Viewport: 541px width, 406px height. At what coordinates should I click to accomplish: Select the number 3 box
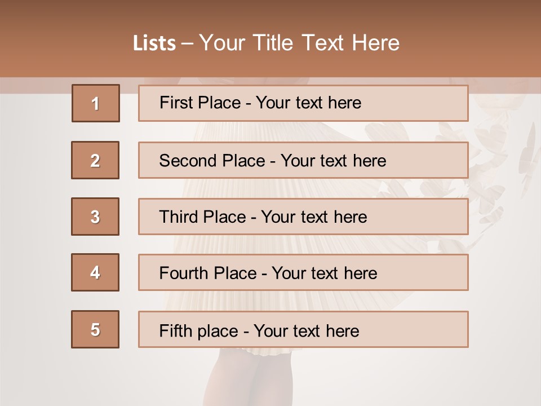(95, 217)
